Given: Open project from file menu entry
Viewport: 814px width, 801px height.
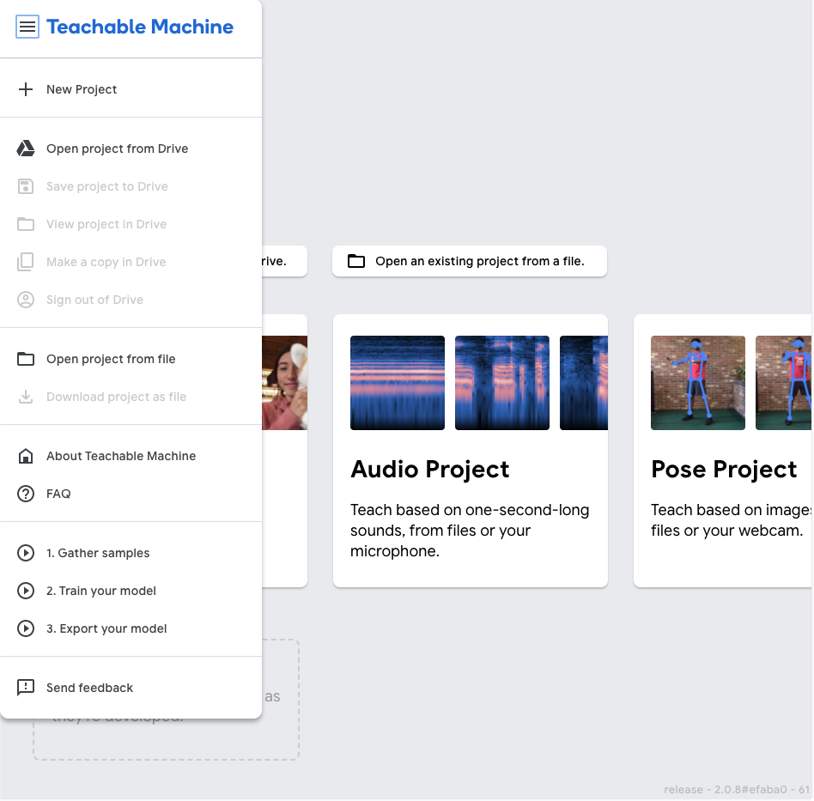Looking at the screenshot, I should 111,359.
